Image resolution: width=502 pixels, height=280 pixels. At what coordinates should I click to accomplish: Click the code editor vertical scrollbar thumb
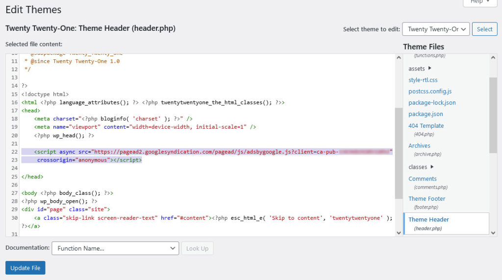click(399, 153)
